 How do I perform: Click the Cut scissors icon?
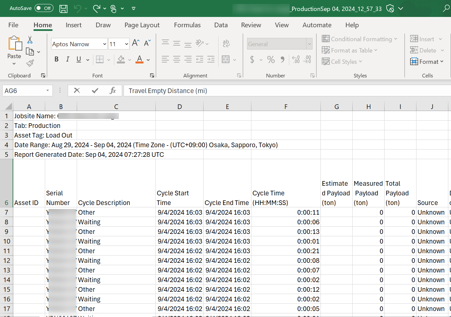click(30, 40)
